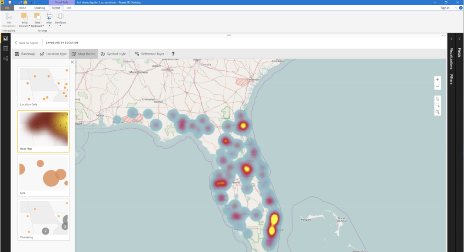The width and height of the screenshot is (464, 252).
Task: Select the Heat Map theme
Action: pos(43,131)
